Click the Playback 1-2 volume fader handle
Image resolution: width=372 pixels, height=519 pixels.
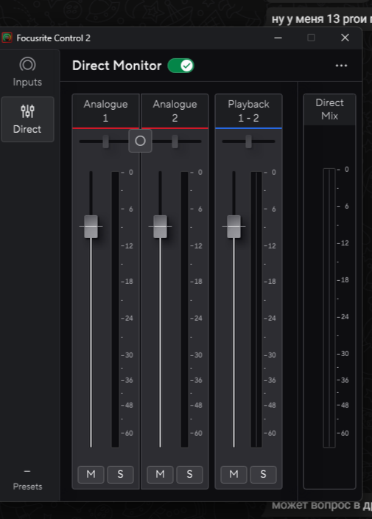234,227
